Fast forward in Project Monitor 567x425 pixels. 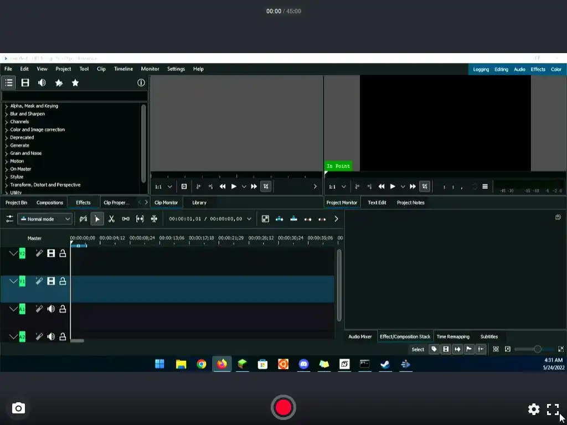click(x=413, y=186)
